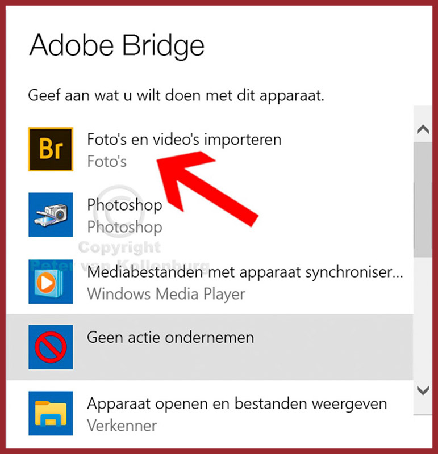Choose Apparaat openen en bestanden weergeven
The width and height of the screenshot is (438, 454).
tap(237, 404)
